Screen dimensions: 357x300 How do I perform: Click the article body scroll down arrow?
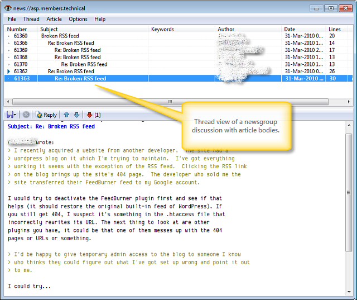pyautogui.click(x=349, y=292)
